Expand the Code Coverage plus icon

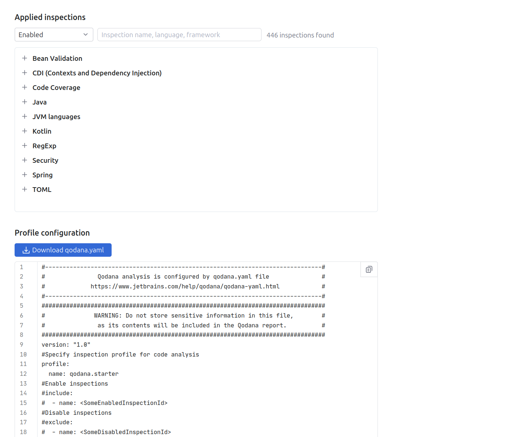coord(24,87)
